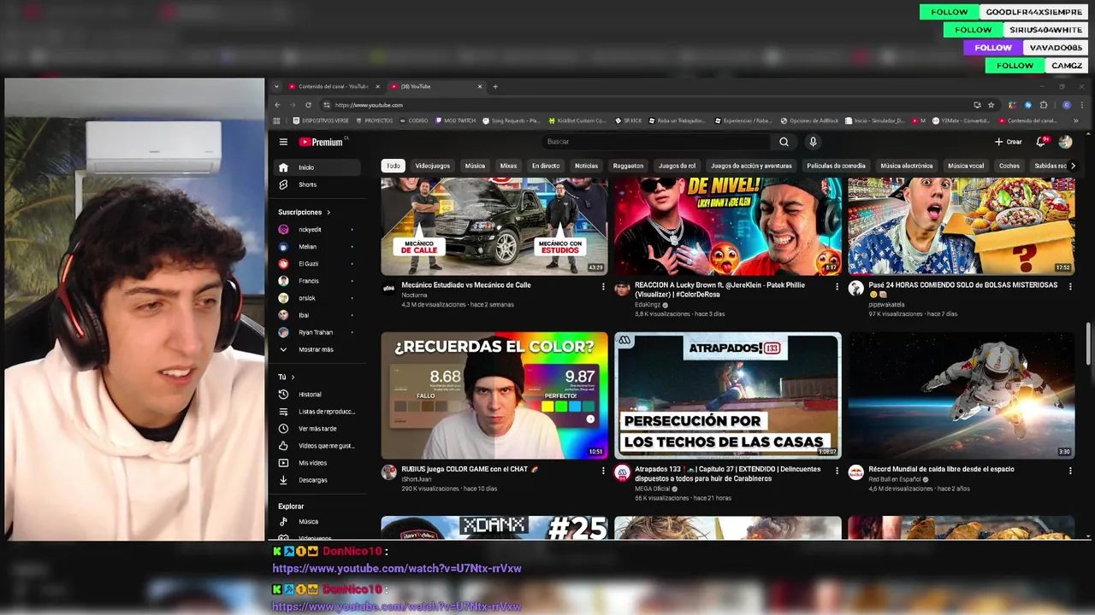Select the Juegos de rol chip
The image size is (1095, 615).
[x=677, y=166]
